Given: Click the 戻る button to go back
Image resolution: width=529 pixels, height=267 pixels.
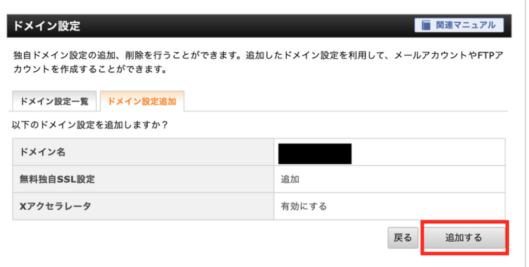Looking at the screenshot, I should (403, 238).
